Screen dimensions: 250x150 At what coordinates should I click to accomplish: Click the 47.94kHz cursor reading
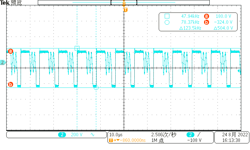[x=190, y=16]
